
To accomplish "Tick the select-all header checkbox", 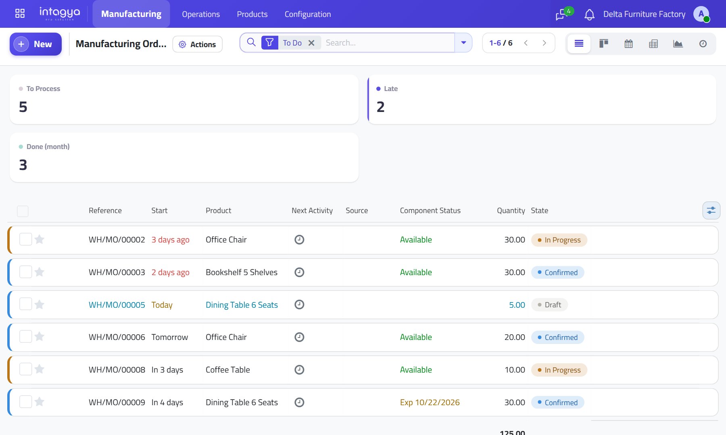I will point(23,211).
